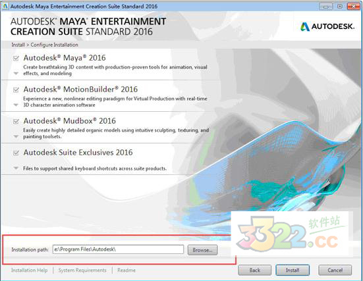Click Browse button for install path
363x281 pixels.
[x=202, y=250]
